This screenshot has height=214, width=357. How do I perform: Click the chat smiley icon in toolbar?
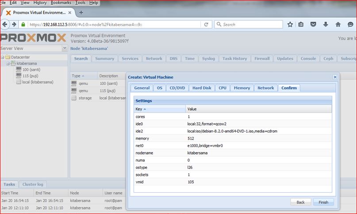[350, 24]
